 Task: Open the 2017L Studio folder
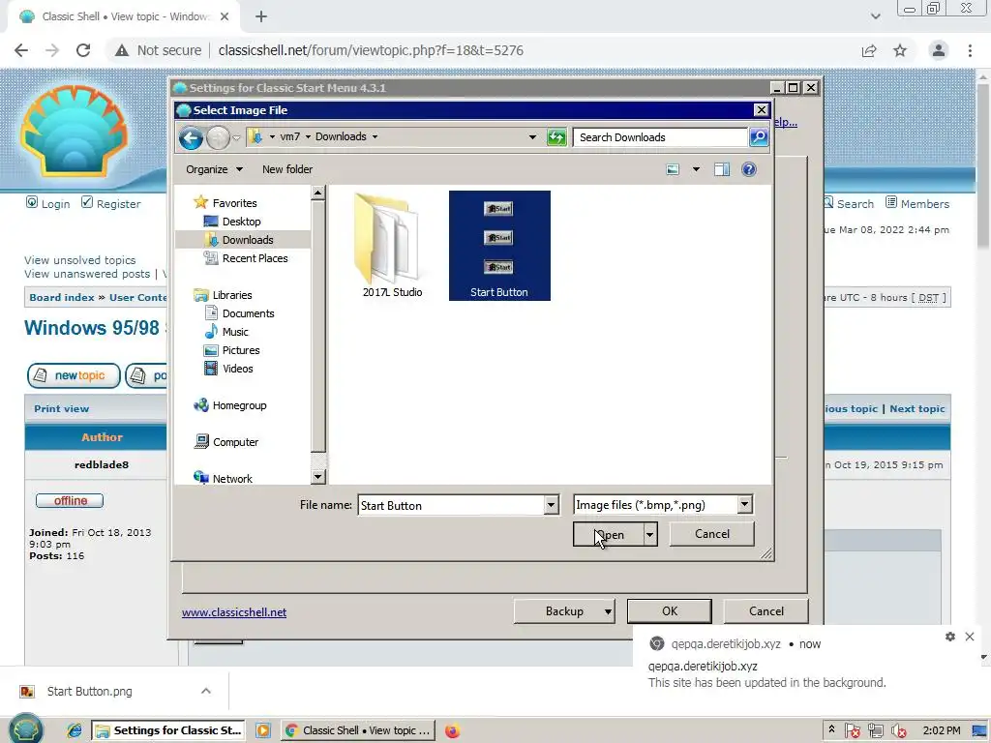pos(392,245)
